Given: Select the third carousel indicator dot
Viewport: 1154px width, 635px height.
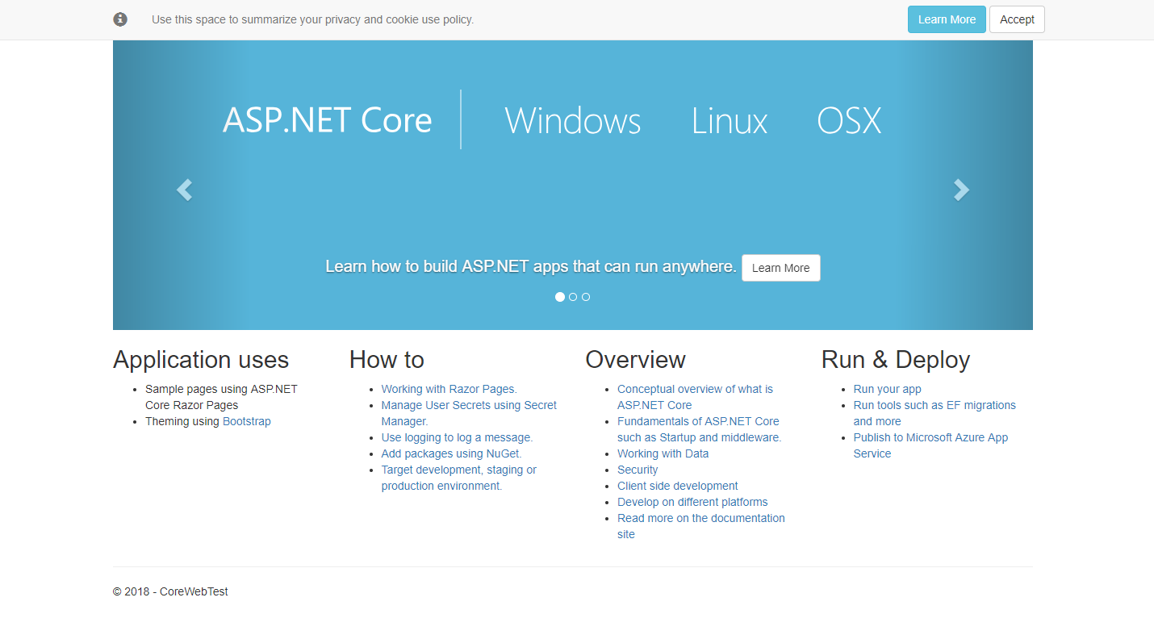Looking at the screenshot, I should pos(586,297).
